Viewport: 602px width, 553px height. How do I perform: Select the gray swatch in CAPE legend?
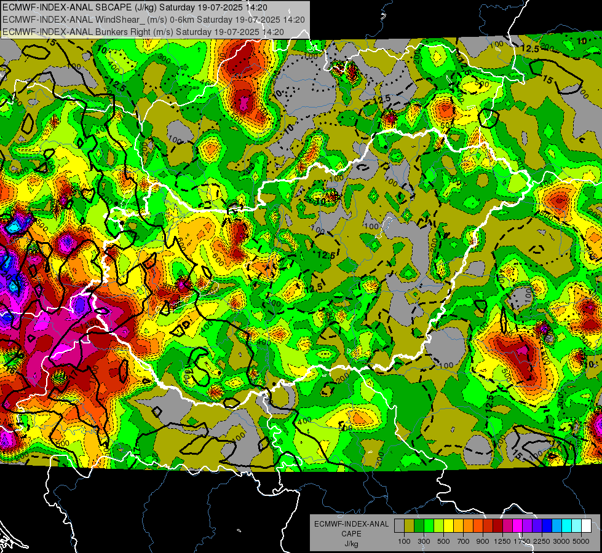pos(399,526)
